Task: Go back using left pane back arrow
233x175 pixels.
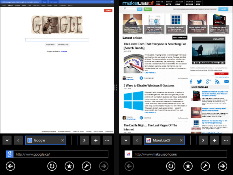Action: click(10, 166)
